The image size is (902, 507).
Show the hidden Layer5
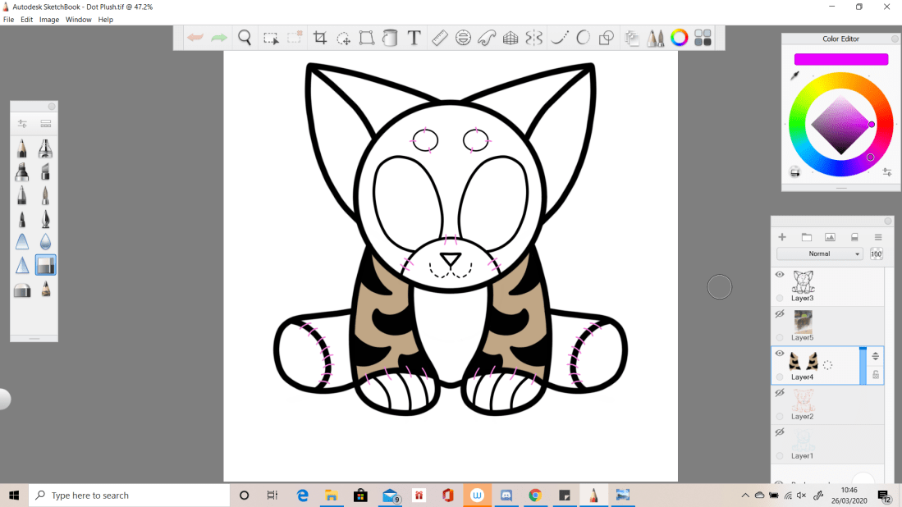coord(780,314)
